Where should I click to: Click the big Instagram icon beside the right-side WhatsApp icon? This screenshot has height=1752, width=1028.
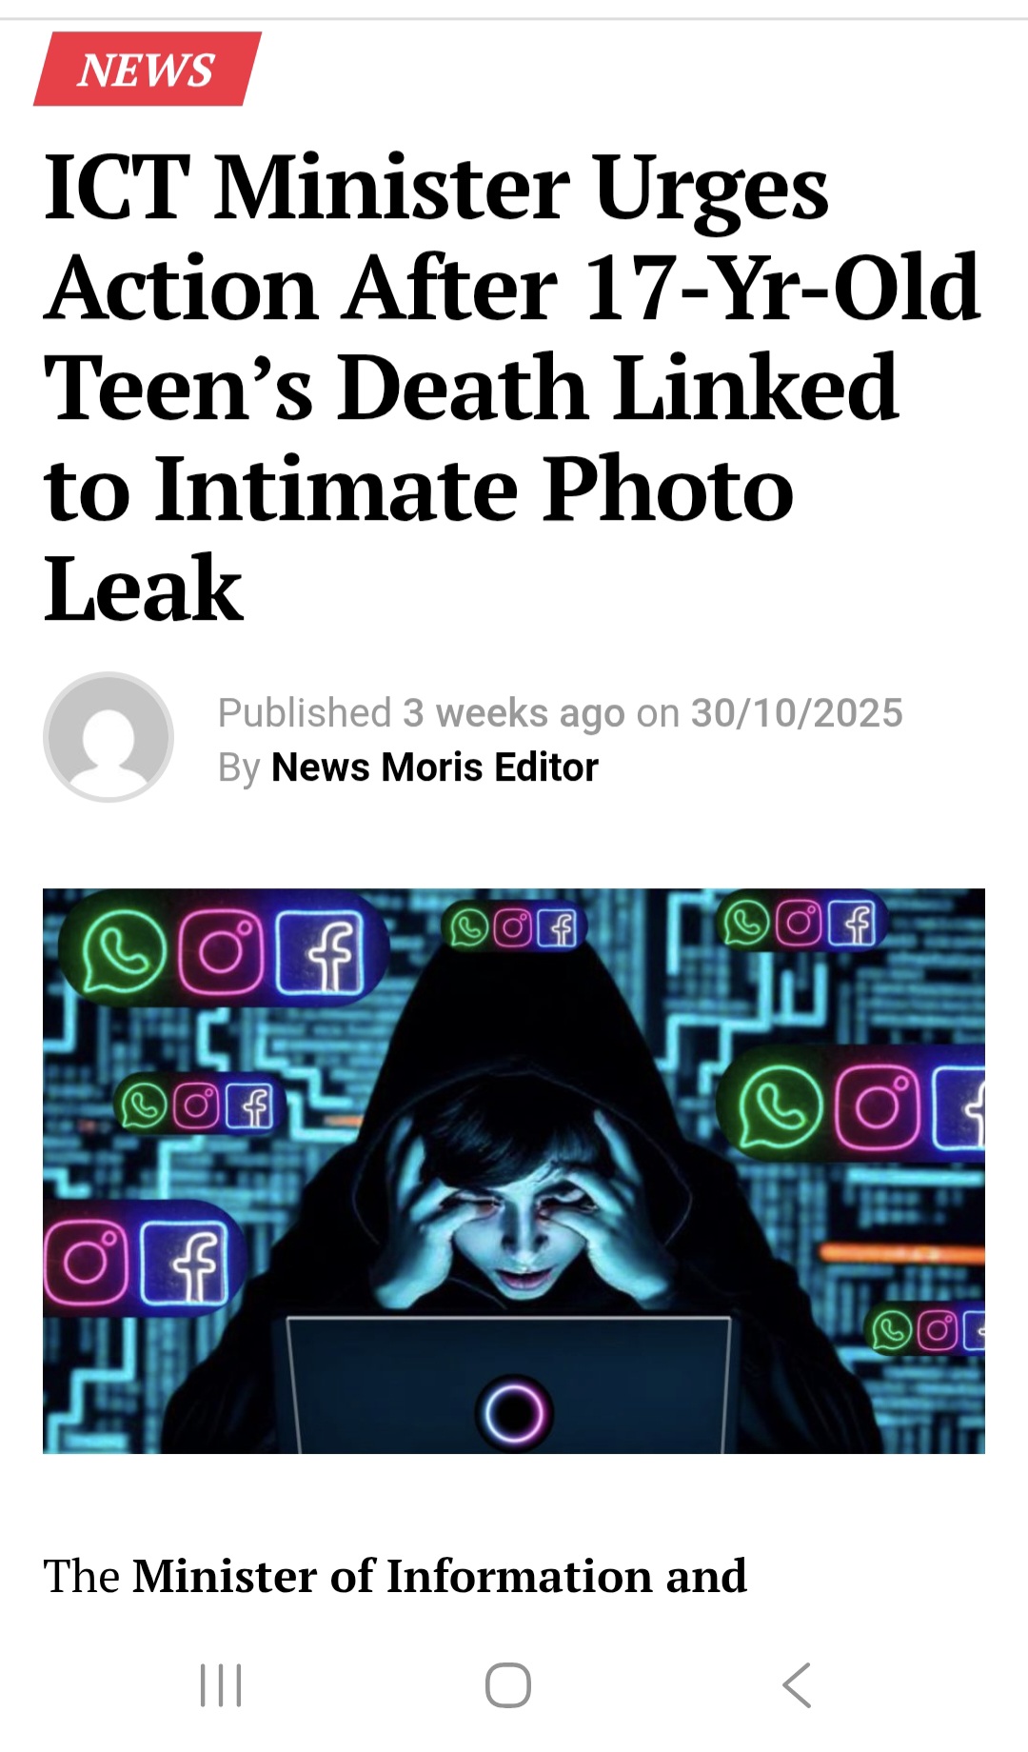[x=879, y=1107]
